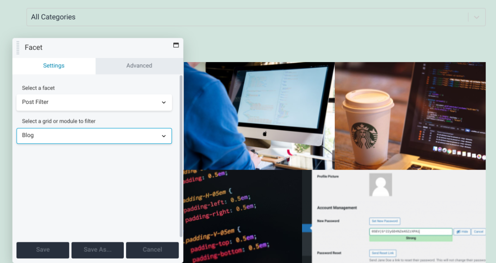This screenshot has width=496, height=263.
Task: Click the Cancel button in Facet panel
Action: [152, 250]
